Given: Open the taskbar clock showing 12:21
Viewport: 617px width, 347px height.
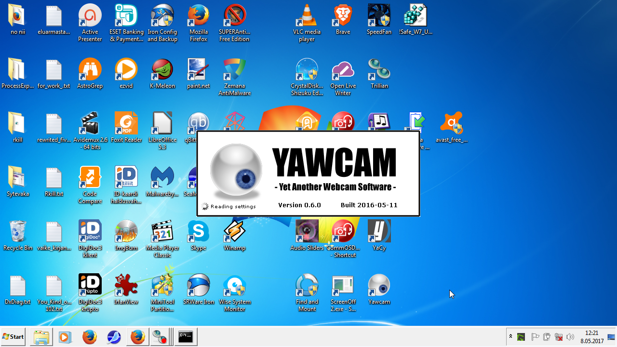Looking at the screenshot, I should tap(592, 337).
